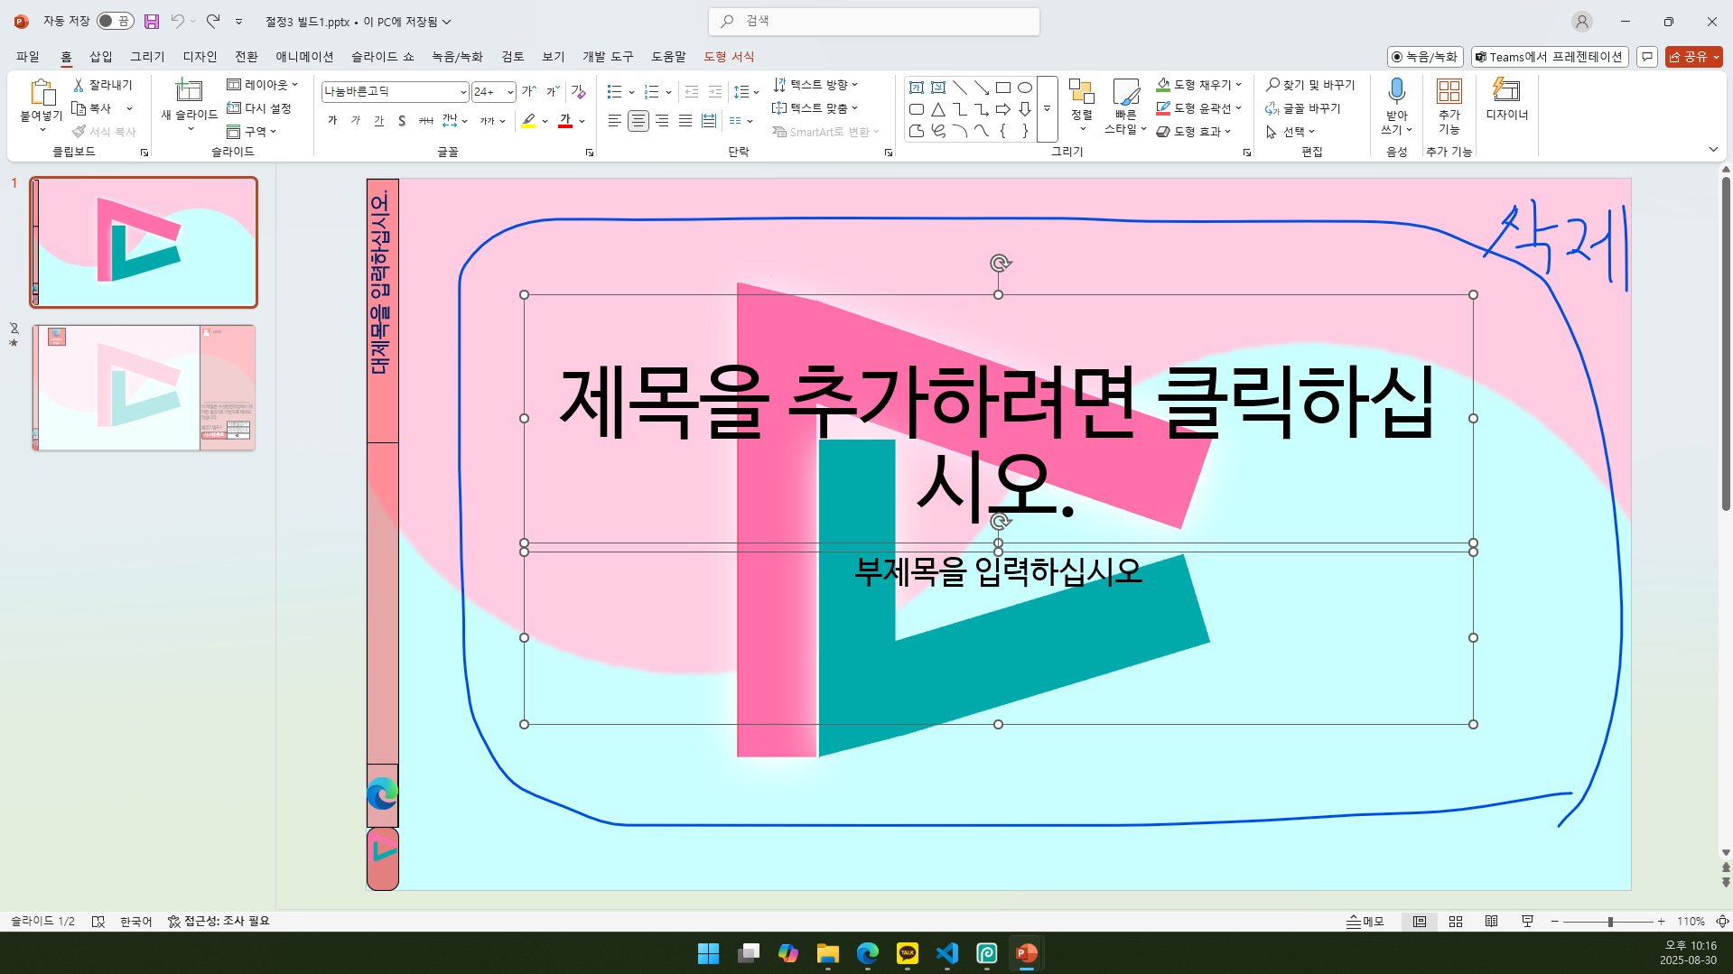Apply Italic formatting to text
1733x974 pixels.
[356, 121]
